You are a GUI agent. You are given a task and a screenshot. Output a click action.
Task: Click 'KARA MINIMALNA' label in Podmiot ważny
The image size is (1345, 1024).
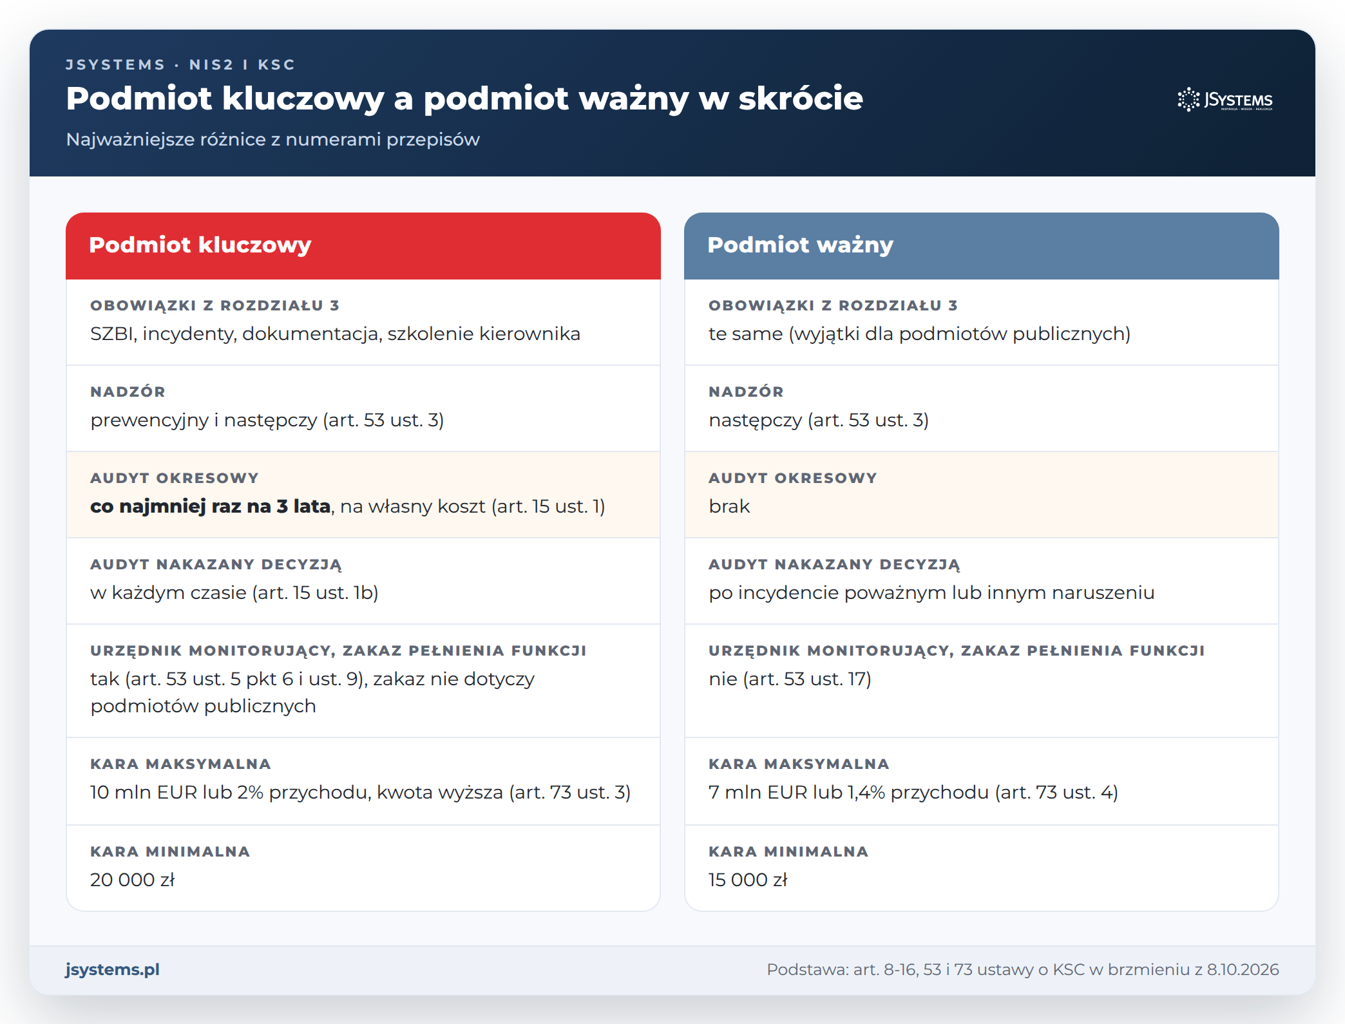click(x=788, y=851)
